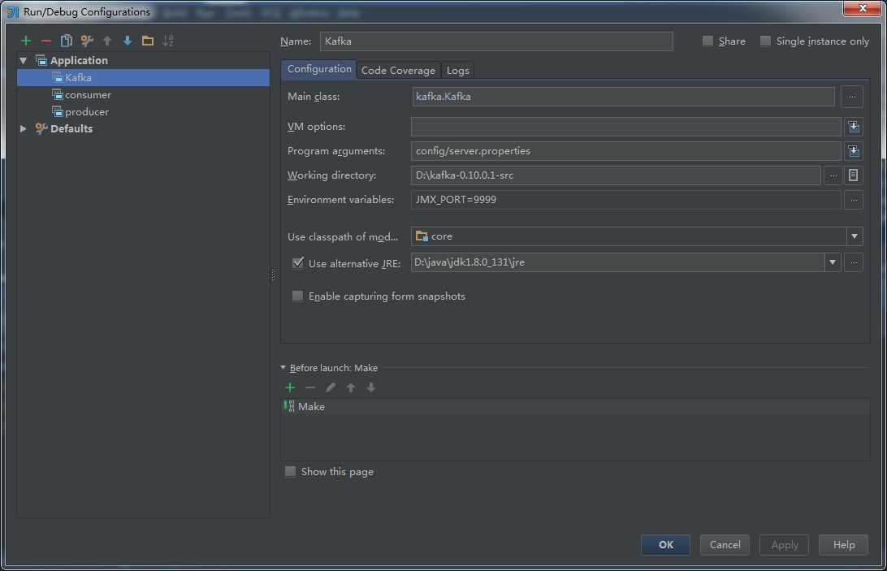This screenshot has height=571, width=887.
Task: Remove the Before launch task
Action: [310, 387]
